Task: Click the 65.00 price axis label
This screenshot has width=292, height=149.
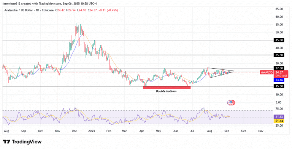Action: point(279,9)
